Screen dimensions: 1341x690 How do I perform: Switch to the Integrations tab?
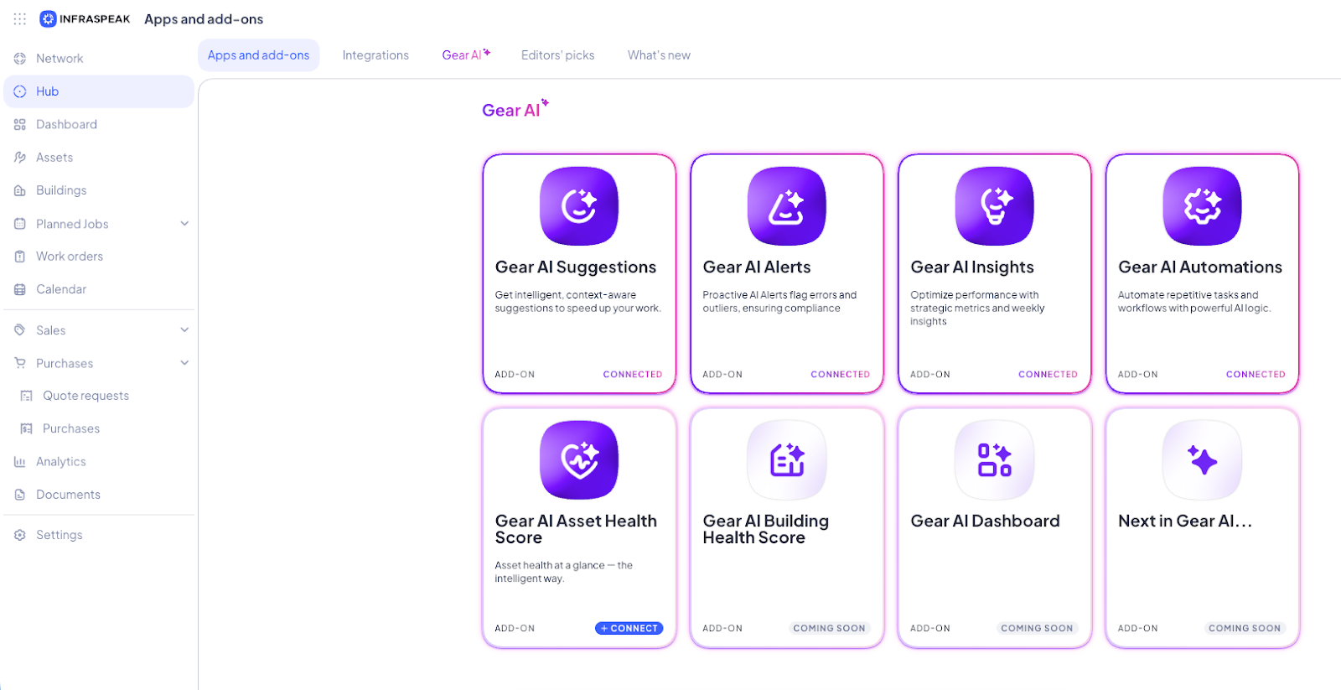coord(375,55)
